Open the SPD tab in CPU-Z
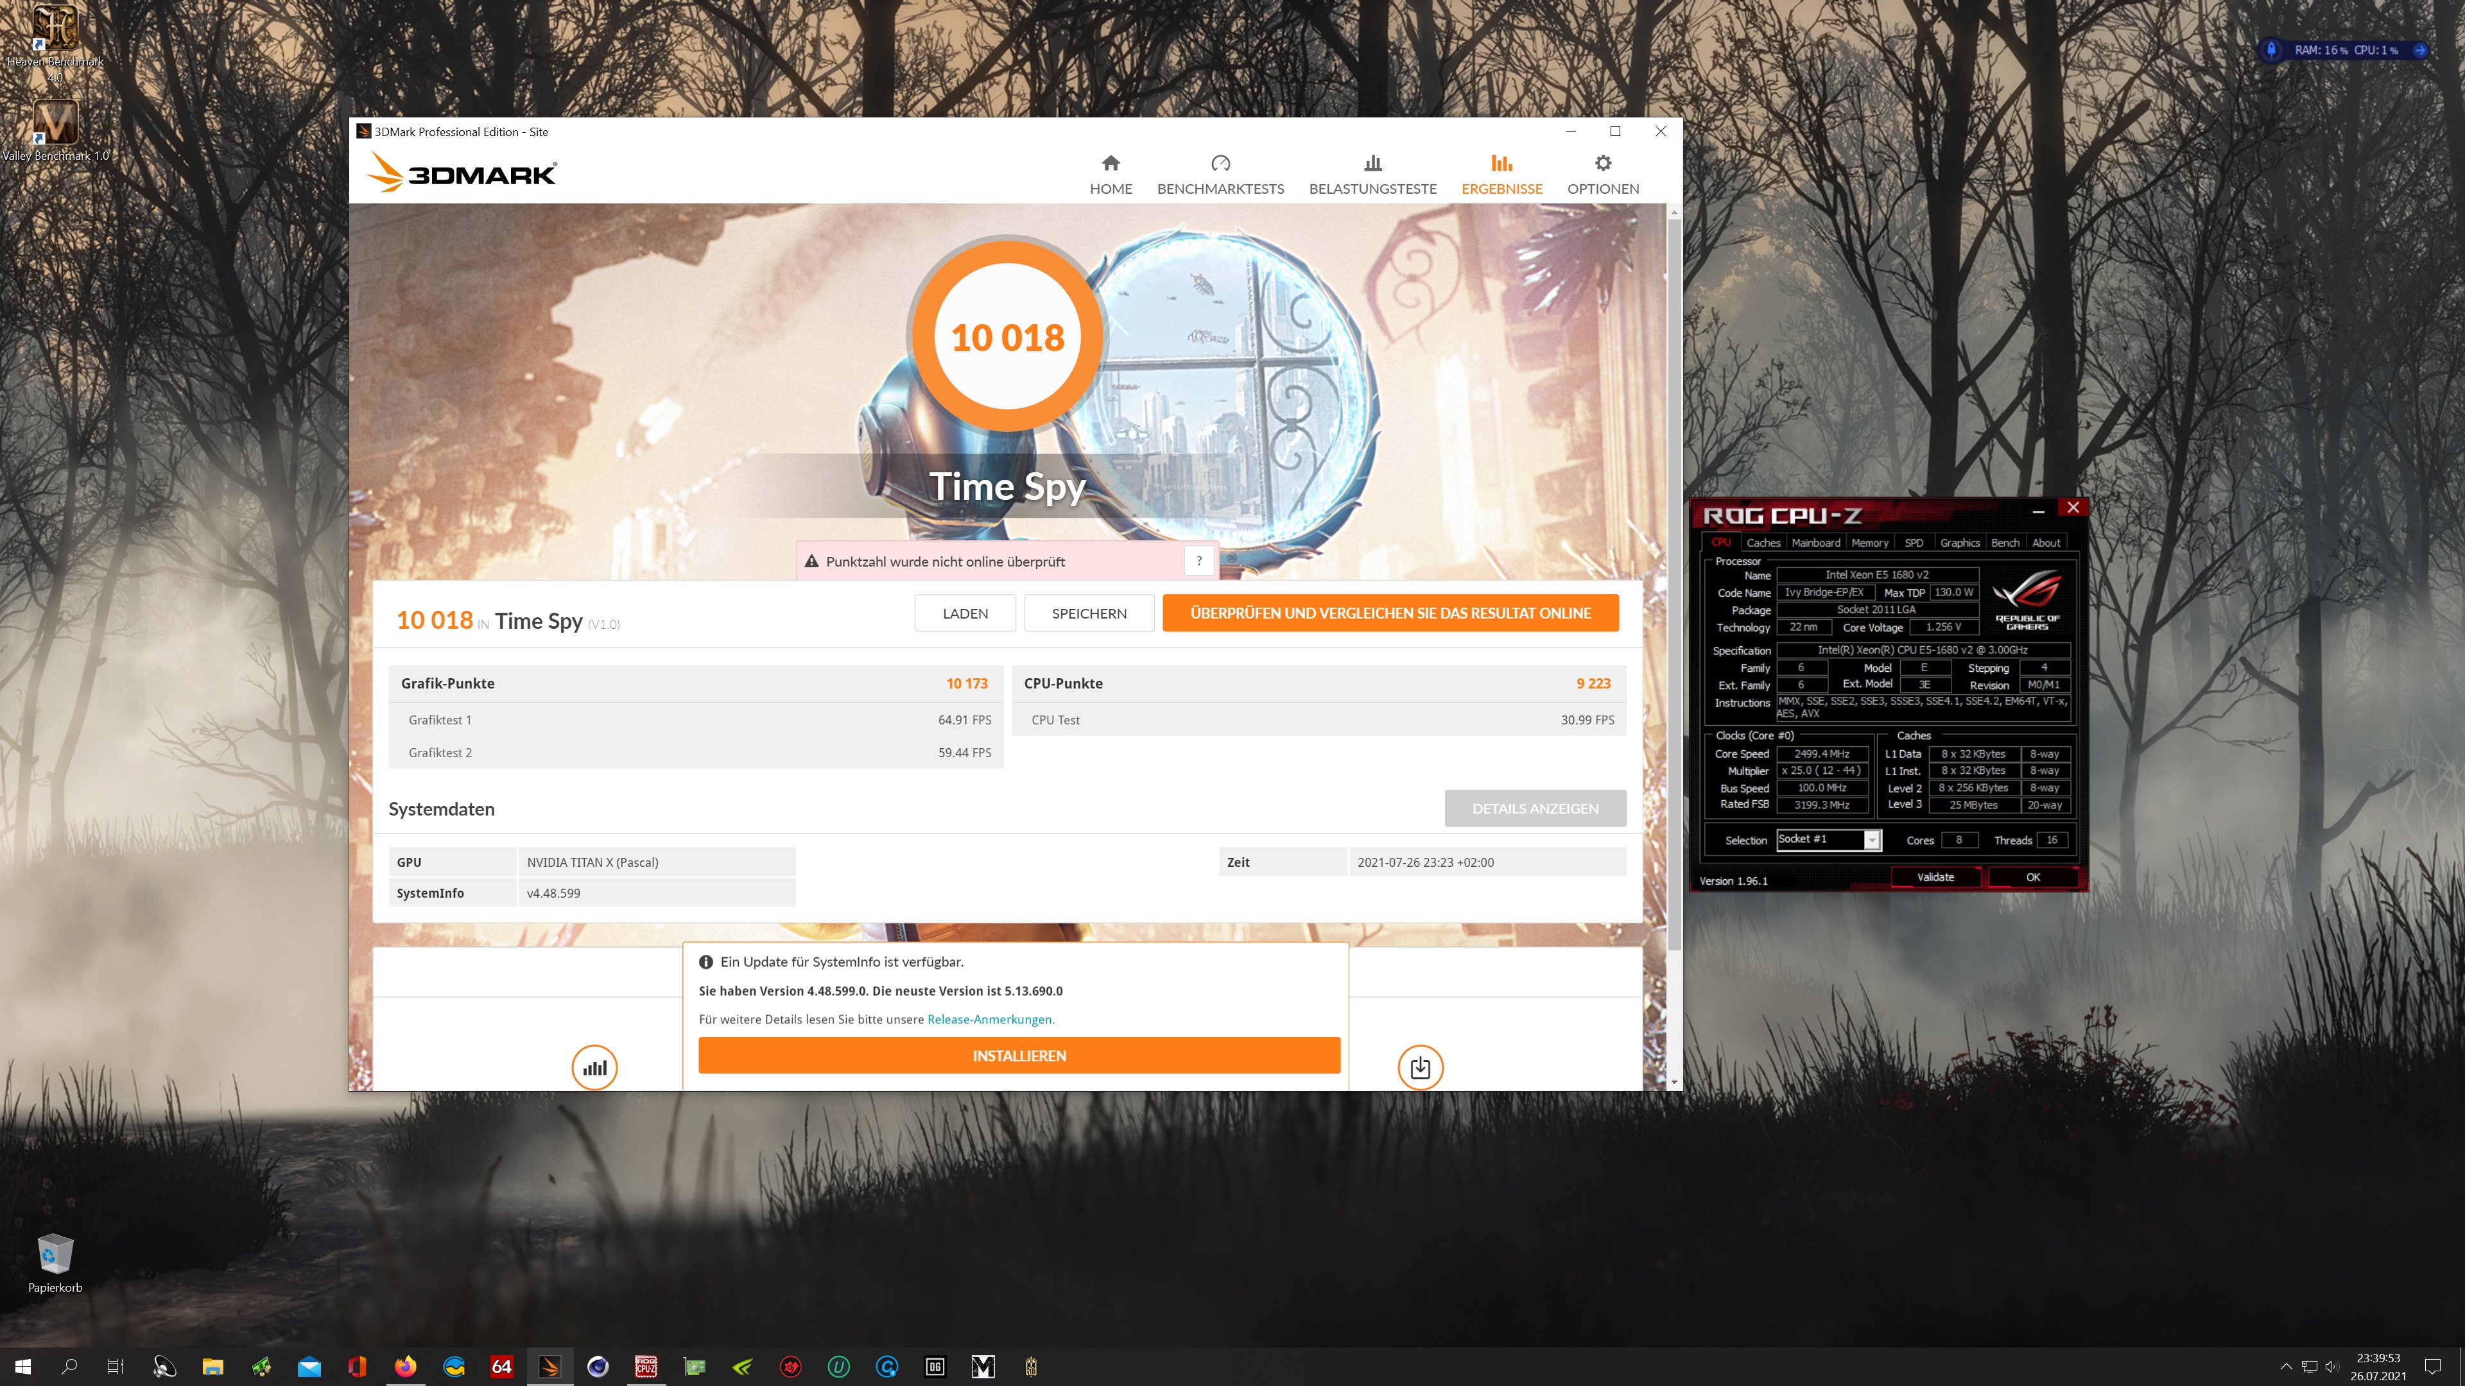The width and height of the screenshot is (2465, 1386). [1913, 542]
